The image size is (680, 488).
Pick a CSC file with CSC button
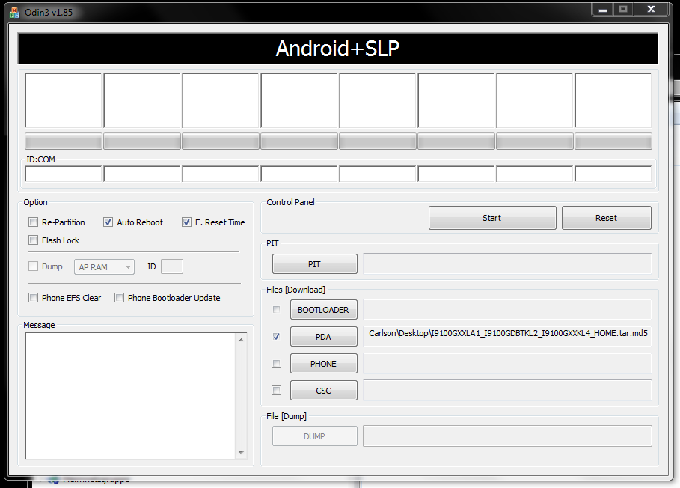[323, 391]
